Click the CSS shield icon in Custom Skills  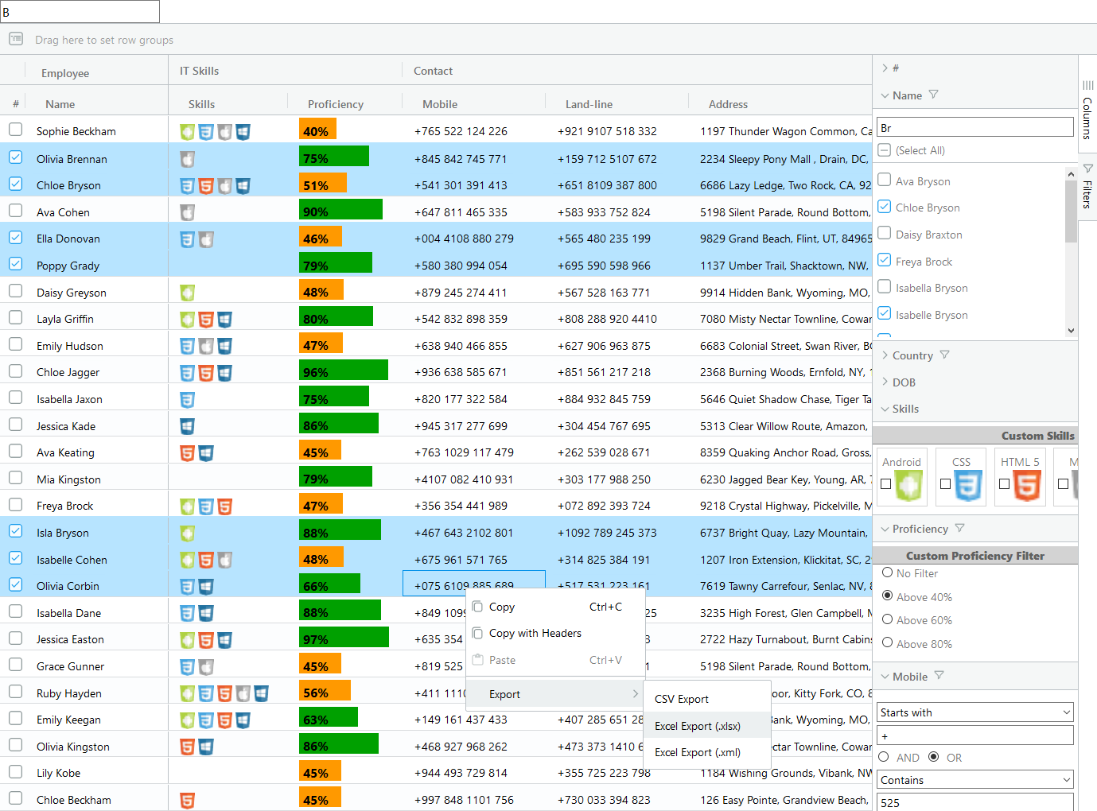[960, 480]
